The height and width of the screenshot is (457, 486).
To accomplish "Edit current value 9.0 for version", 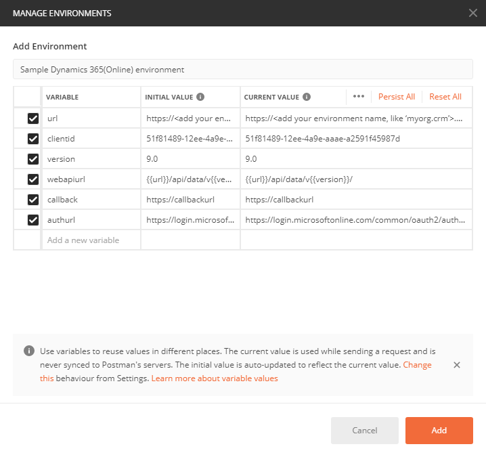I will [356, 159].
